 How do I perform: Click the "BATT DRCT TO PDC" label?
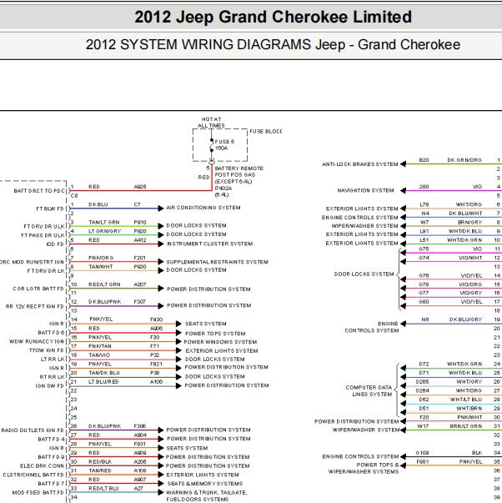coord(39,191)
